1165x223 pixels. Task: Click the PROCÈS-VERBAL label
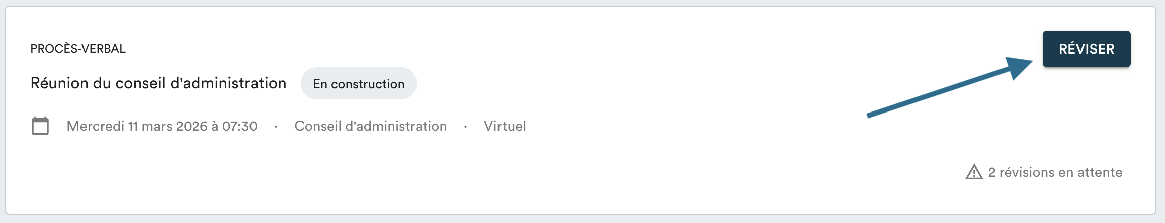(x=78, y=49)
